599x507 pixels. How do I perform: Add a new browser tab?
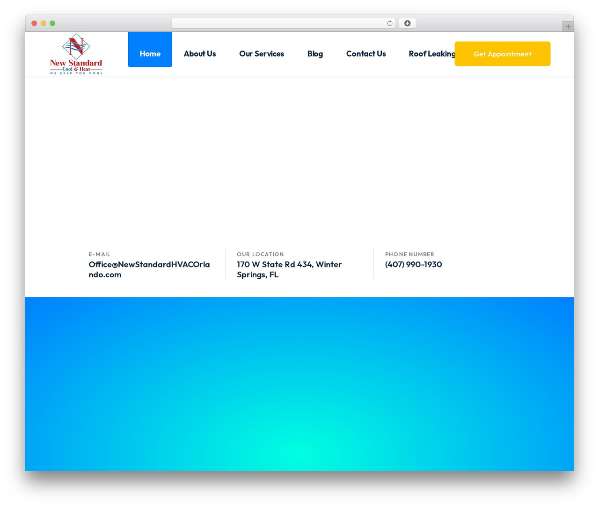[568, 27]
